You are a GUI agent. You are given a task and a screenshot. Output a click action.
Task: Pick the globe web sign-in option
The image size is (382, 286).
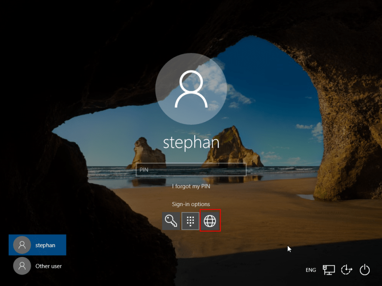point(210,221)
